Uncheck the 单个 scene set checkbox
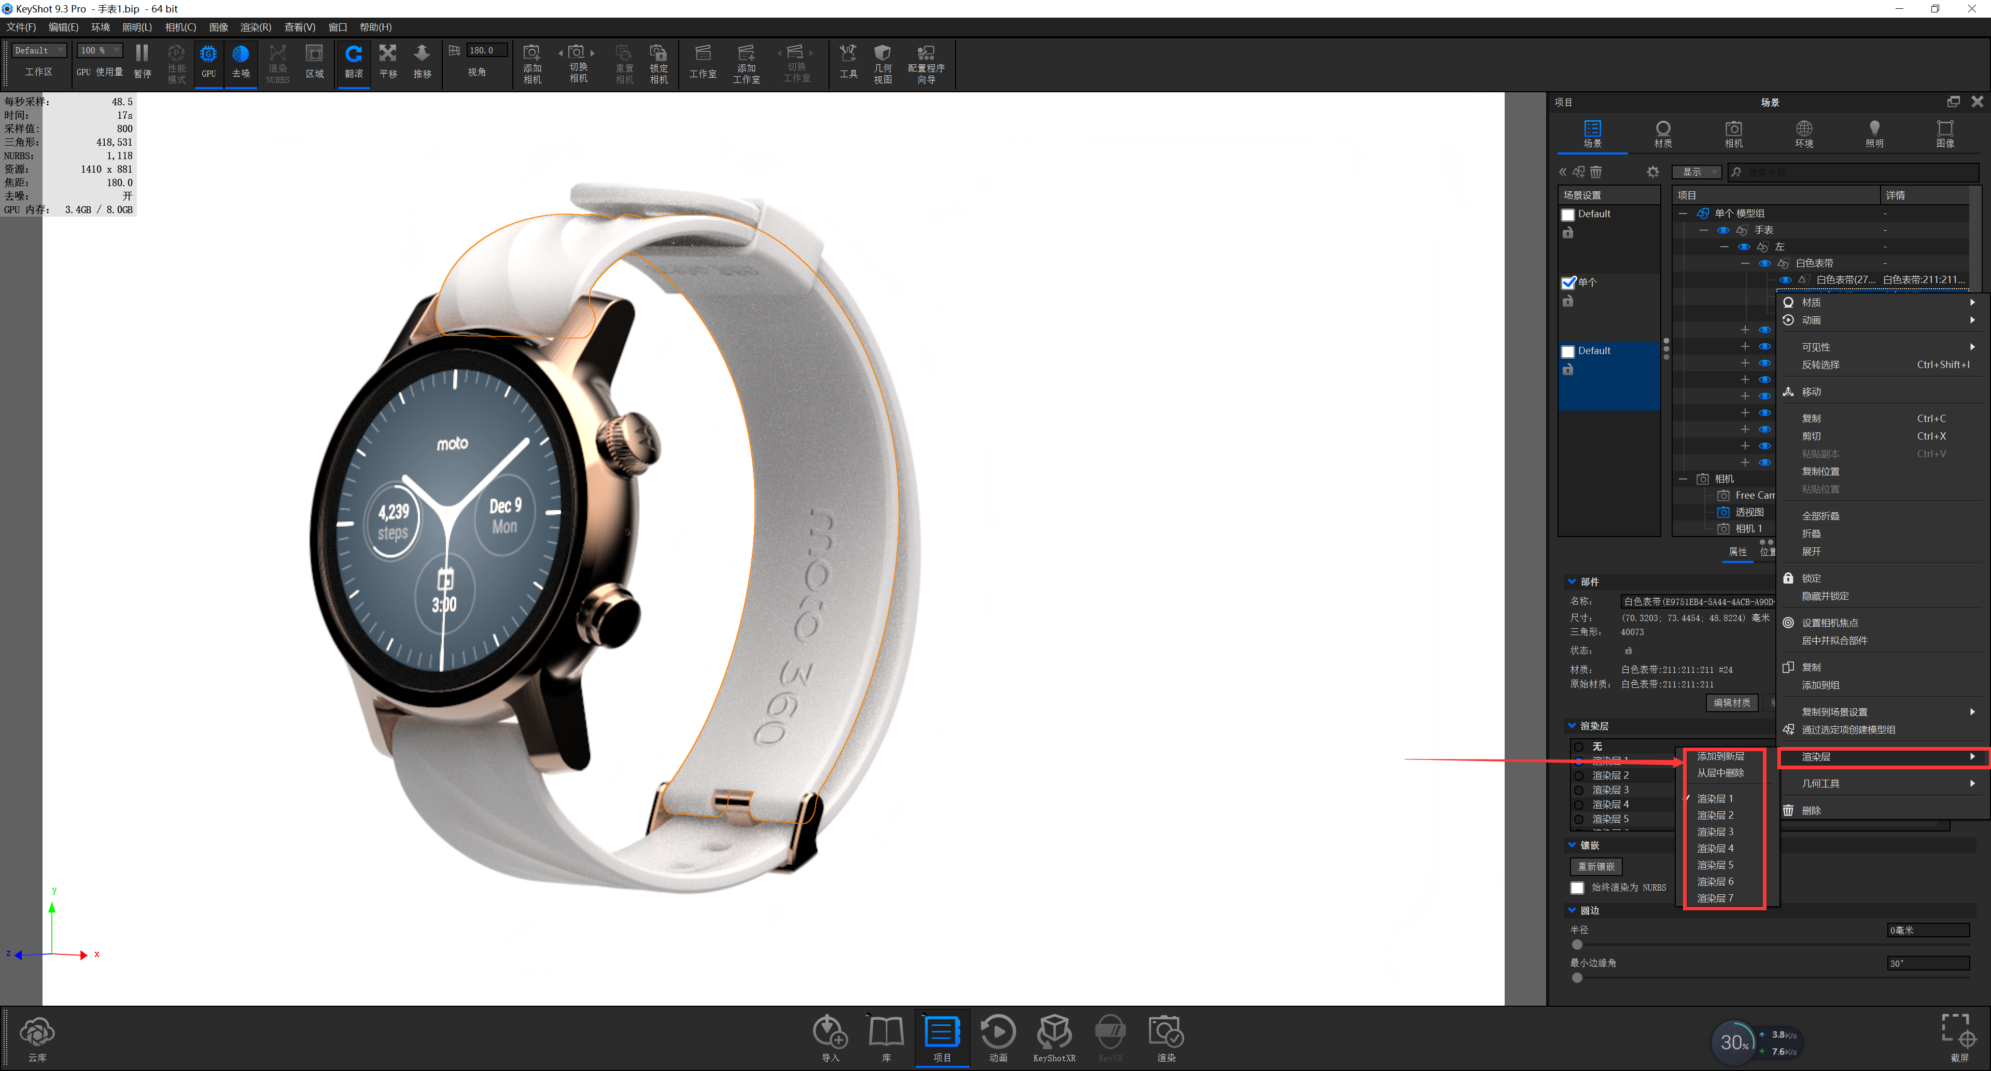Image resolution: width=1991 pixels, height=1071 pixels. pos(1568,283)
